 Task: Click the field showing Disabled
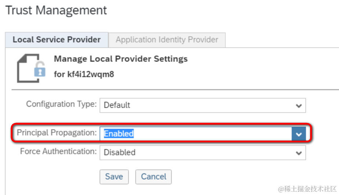pyautogui.click(x=198, y=152)
